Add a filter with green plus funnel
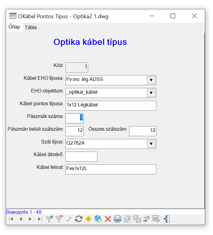213x235 pixels. click(49, 219)
